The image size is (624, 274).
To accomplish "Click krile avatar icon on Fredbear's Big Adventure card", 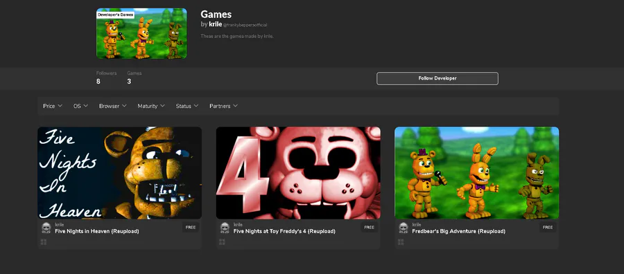I will (x=403, y=228).
